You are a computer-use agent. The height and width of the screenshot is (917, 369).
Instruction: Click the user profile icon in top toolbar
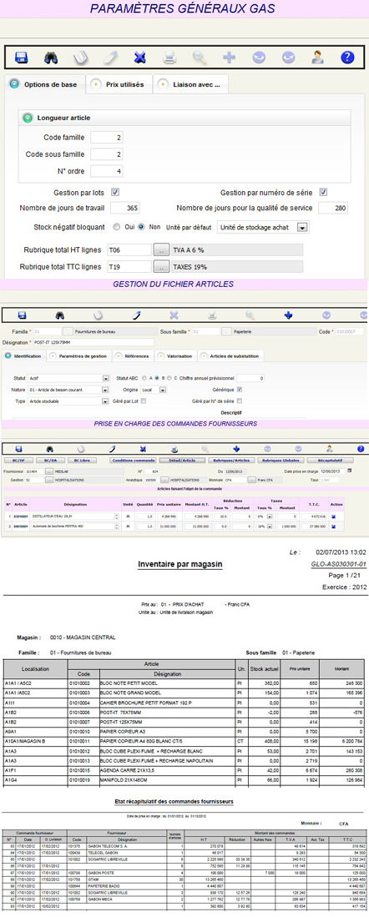317,58
